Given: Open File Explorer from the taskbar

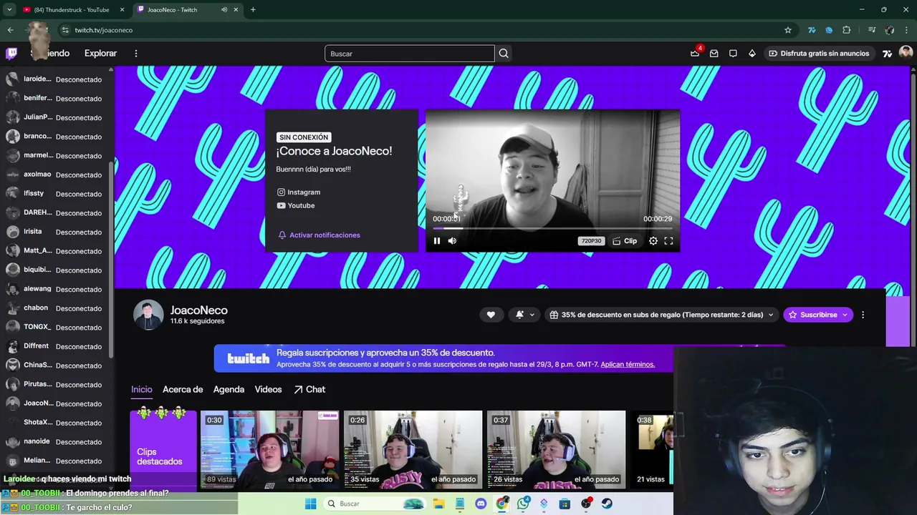Looking at the screenshot, I should click(438, 504).
